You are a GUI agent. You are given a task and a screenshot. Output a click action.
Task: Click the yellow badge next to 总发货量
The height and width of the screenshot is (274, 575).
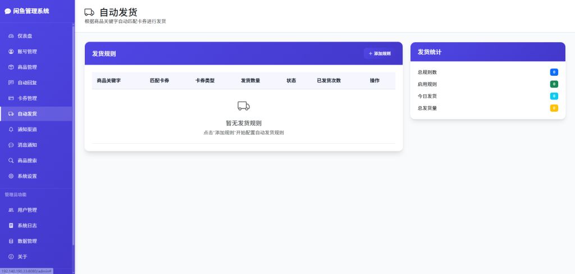554,108
